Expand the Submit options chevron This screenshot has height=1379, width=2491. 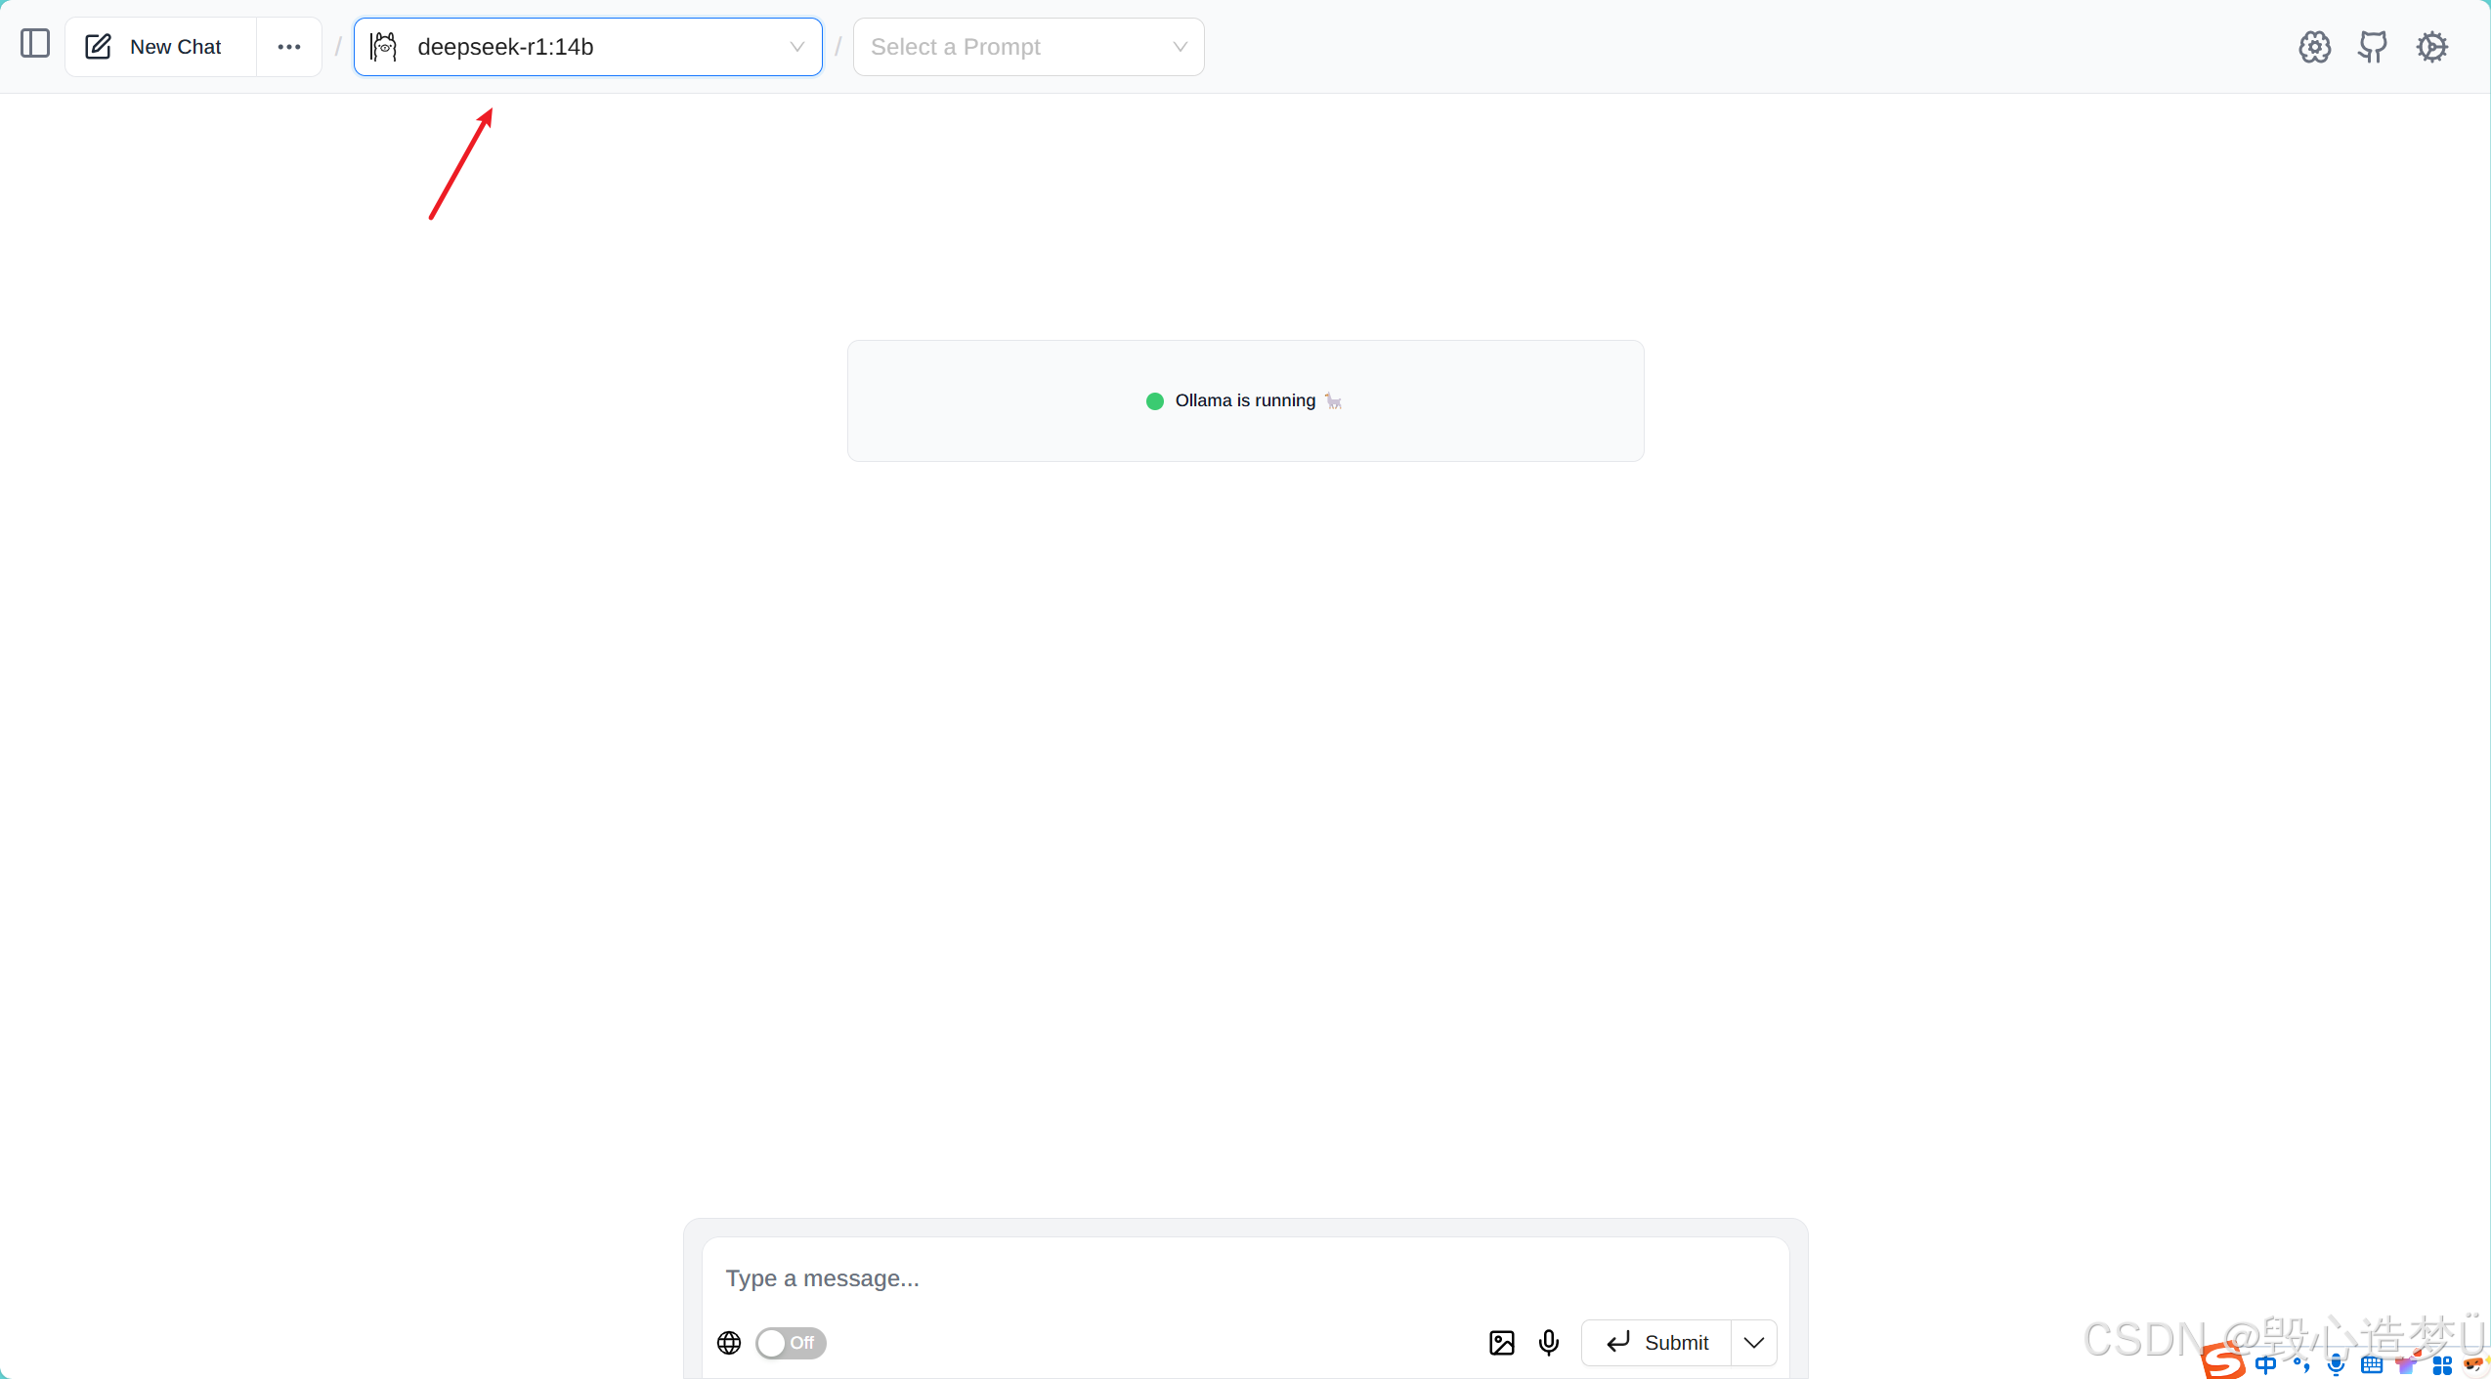1754,1343
